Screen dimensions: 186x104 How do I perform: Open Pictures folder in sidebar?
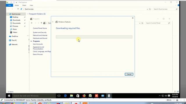15,26
